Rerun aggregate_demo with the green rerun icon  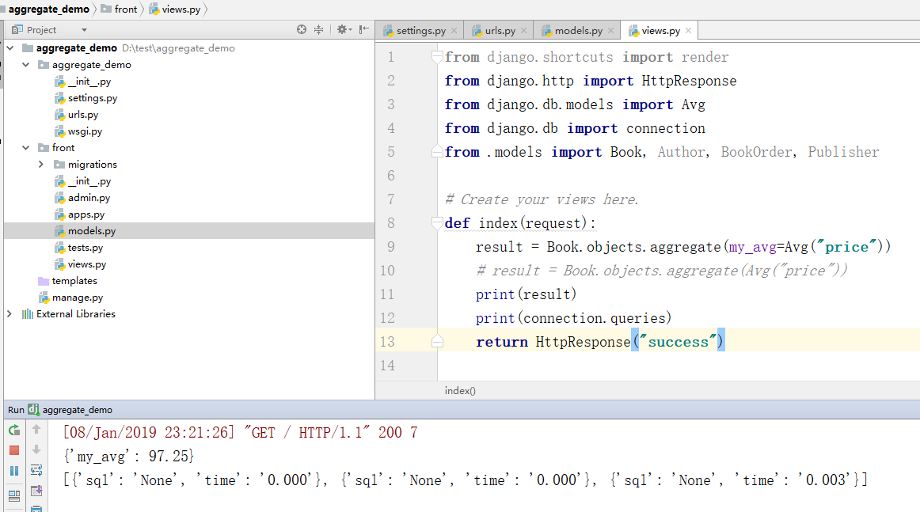(x=14, y=430)
